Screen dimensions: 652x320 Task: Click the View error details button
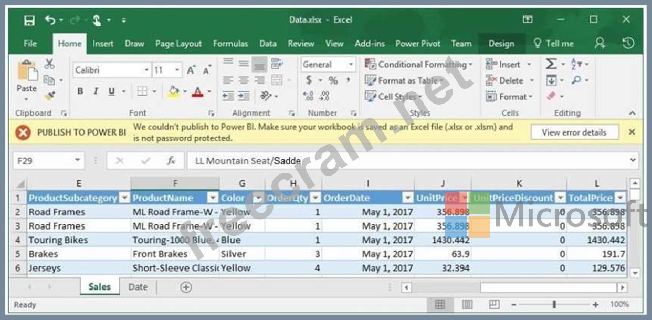tap(574, 132)
